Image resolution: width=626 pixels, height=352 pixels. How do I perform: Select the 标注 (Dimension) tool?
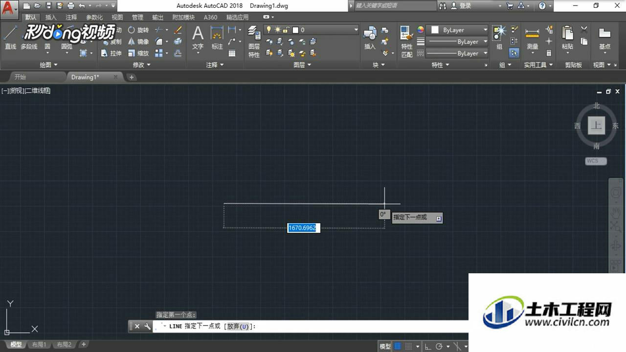click(x=217, y=38)
